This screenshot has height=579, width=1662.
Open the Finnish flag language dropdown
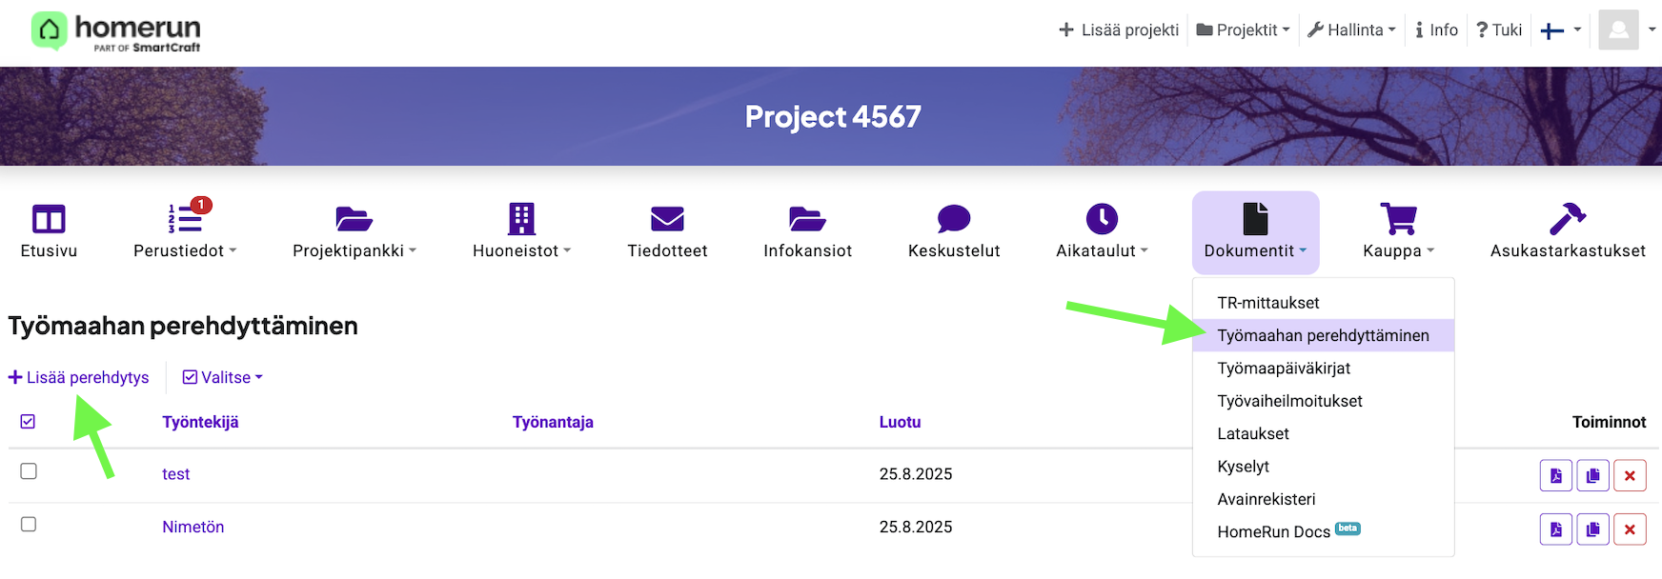(1560, 30)
